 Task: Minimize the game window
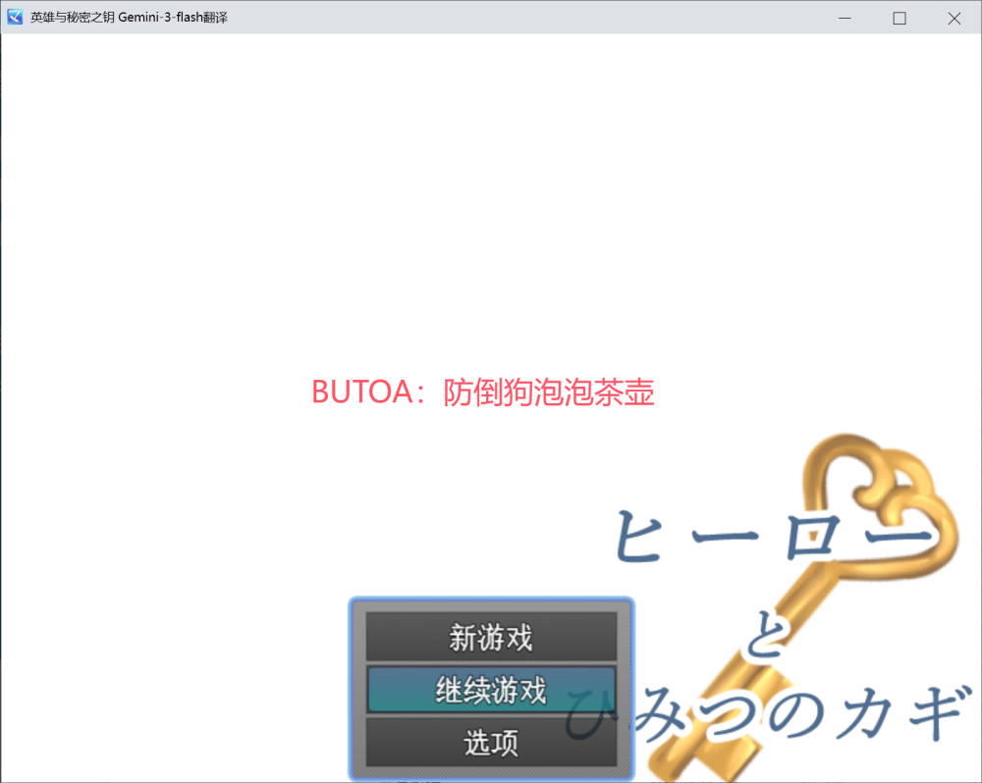[x=845, y=18]
